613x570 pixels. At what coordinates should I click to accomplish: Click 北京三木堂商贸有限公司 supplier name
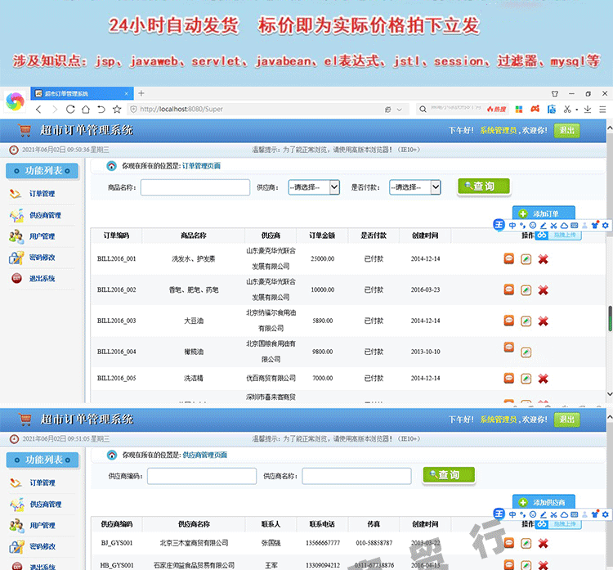194,543
